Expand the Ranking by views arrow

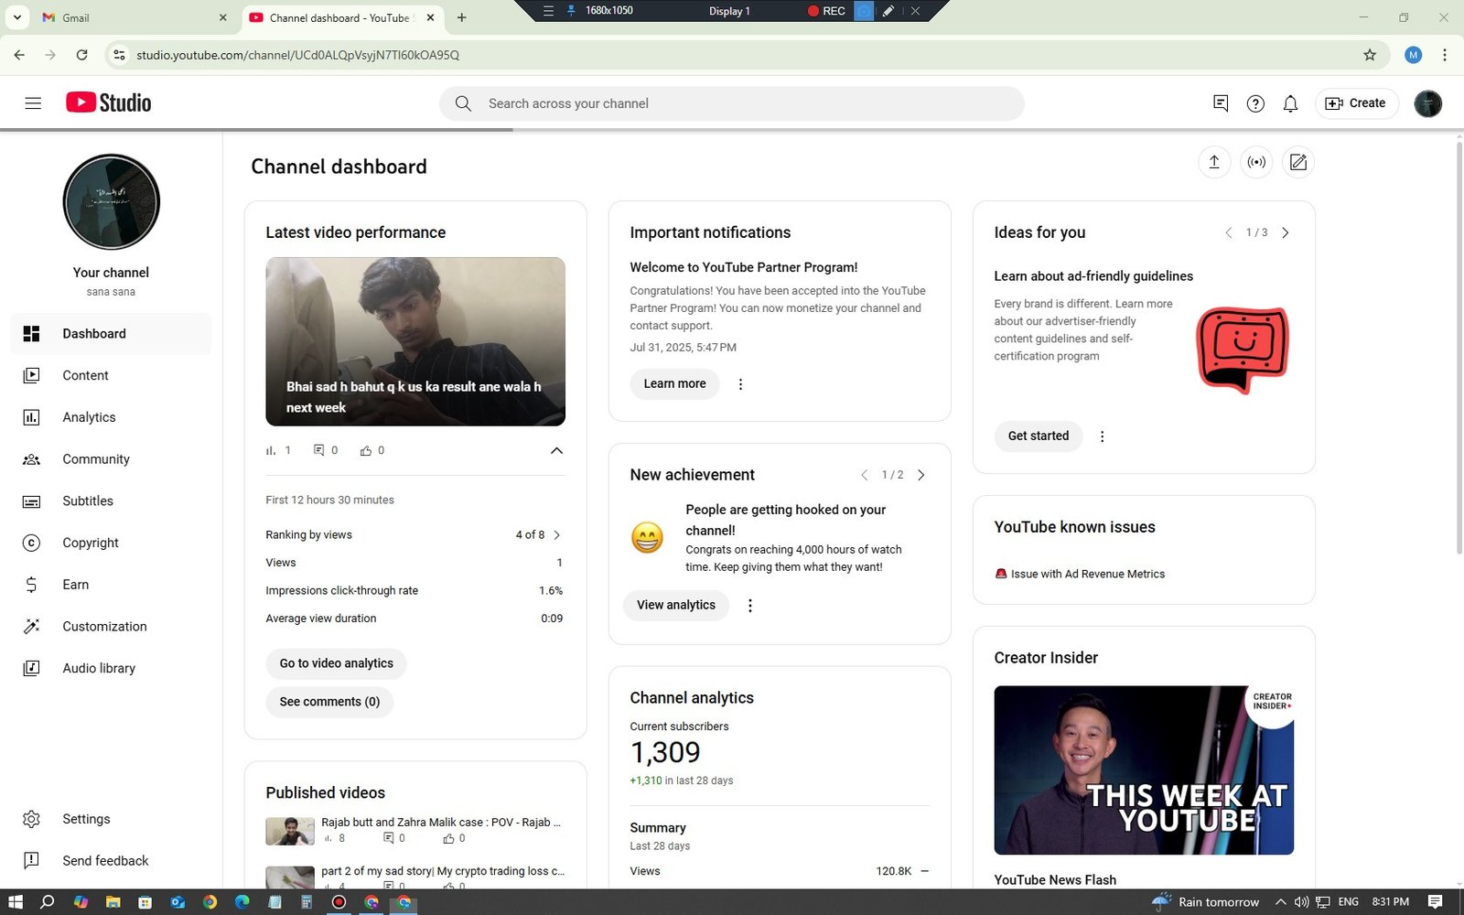point(556,535)
